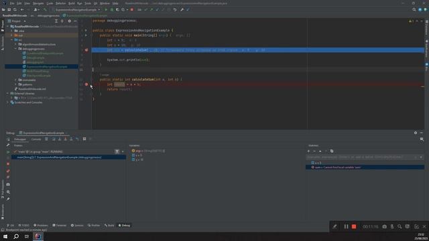Hide the Project panel with the minus icon
Image resolution: width=429 pixels, height=241 pixels.
[75, 21]
